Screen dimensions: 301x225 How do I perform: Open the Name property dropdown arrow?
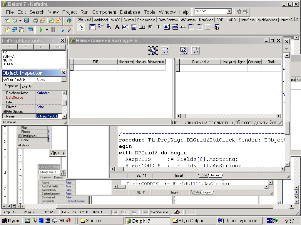coord(64,116)
